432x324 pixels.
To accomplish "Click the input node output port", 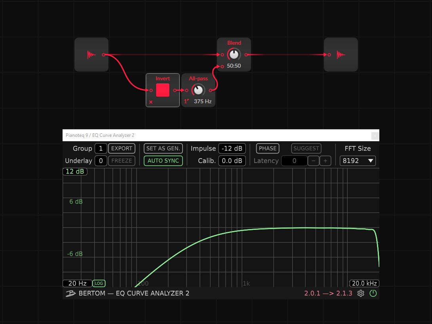I will coord(104,55).
